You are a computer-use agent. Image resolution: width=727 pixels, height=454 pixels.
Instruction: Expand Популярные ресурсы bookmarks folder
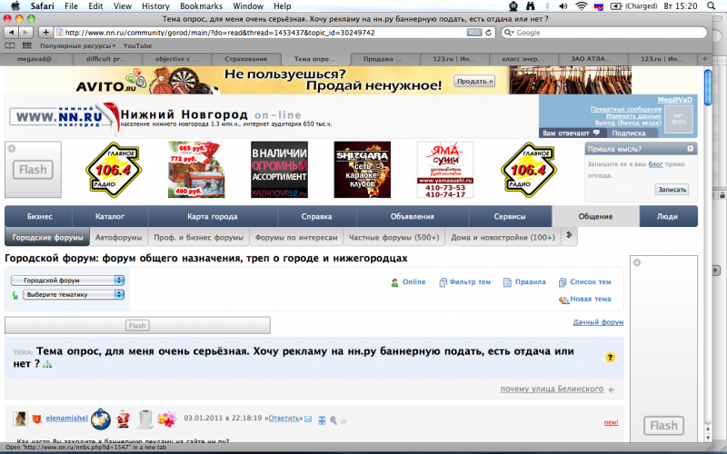pyautogui.click(x=77, y=46)
